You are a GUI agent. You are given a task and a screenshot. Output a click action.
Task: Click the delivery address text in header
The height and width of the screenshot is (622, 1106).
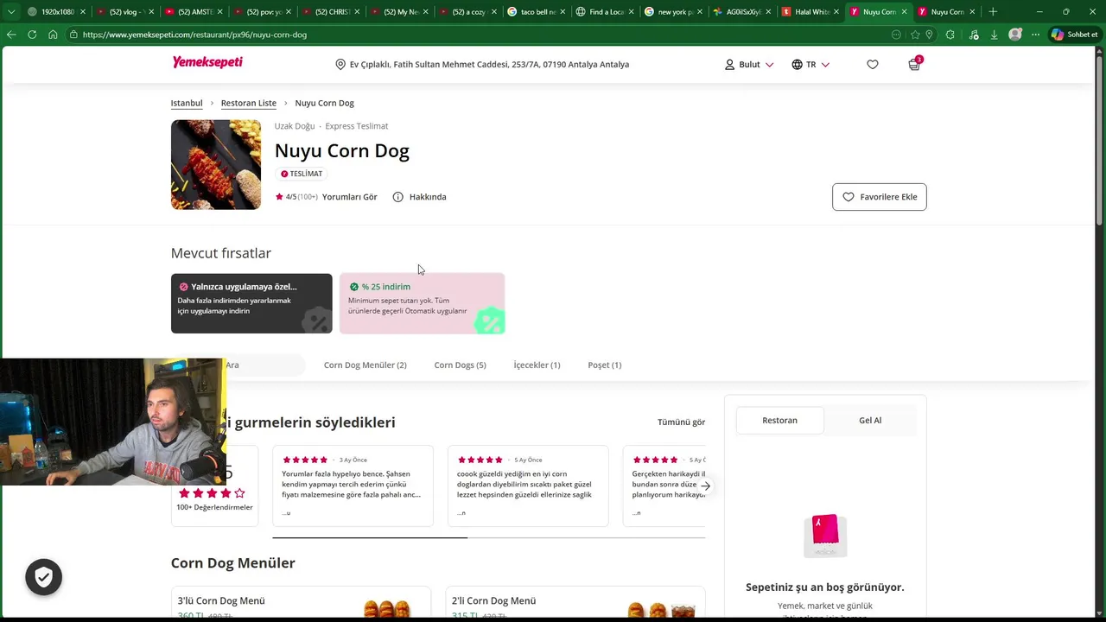point(489,65)
